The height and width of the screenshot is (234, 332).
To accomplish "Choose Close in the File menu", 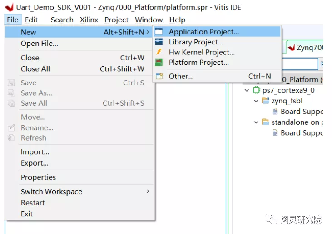I will (79, 58).
